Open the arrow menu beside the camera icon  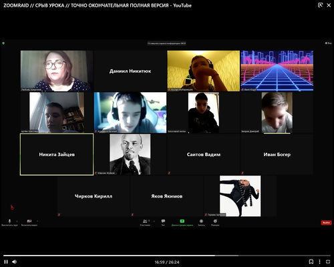pyautogui.click(x=37, y=221)
